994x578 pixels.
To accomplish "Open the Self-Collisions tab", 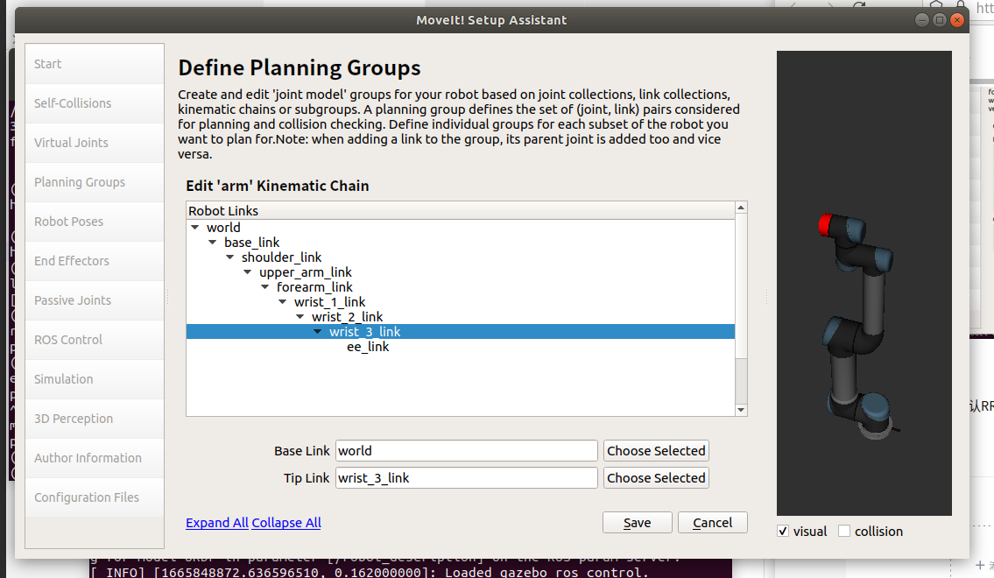I will click(x=73, y=103).
